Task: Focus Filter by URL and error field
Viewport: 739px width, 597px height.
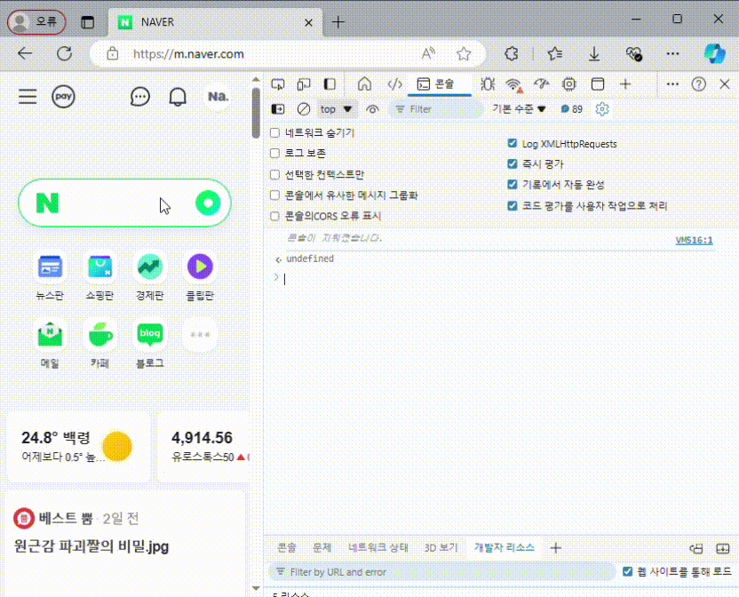Action: click(442, 572)
